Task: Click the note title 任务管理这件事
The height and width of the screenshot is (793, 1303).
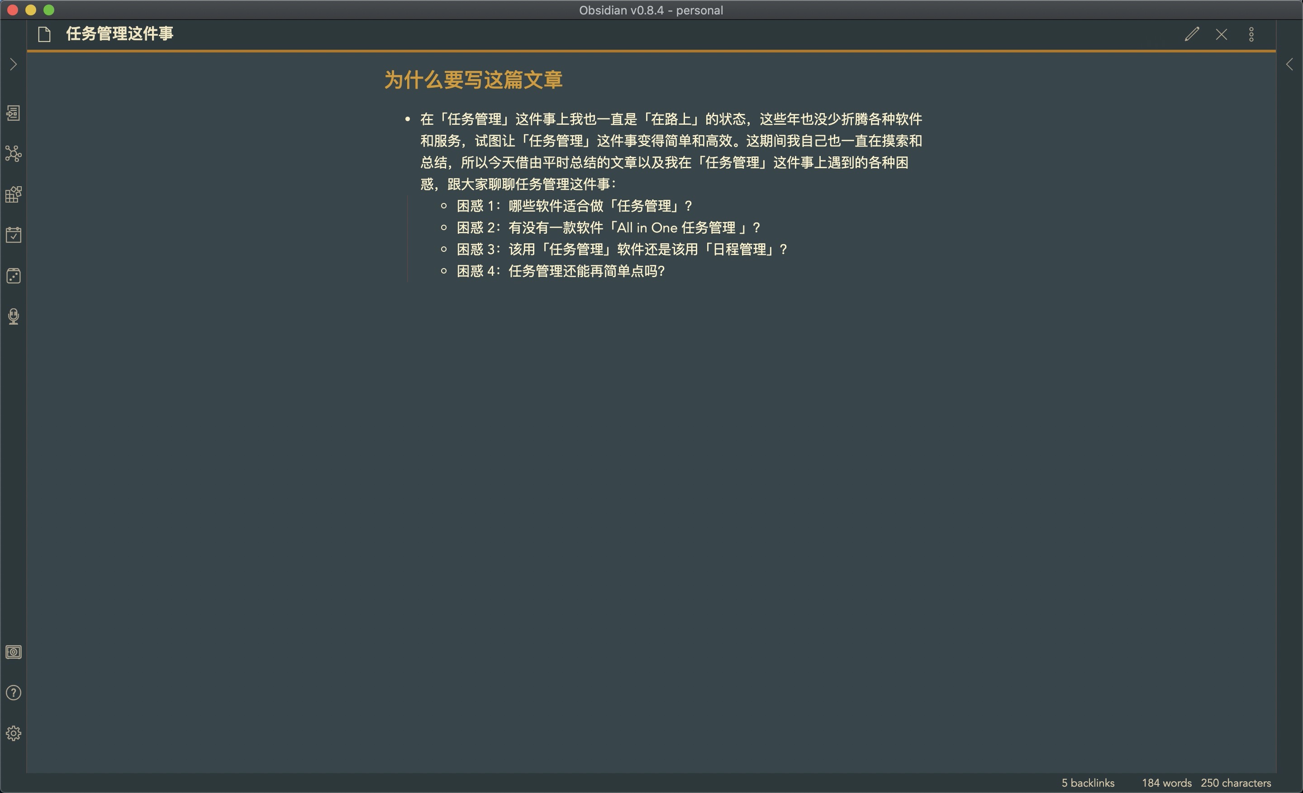Action: (119, 34)
